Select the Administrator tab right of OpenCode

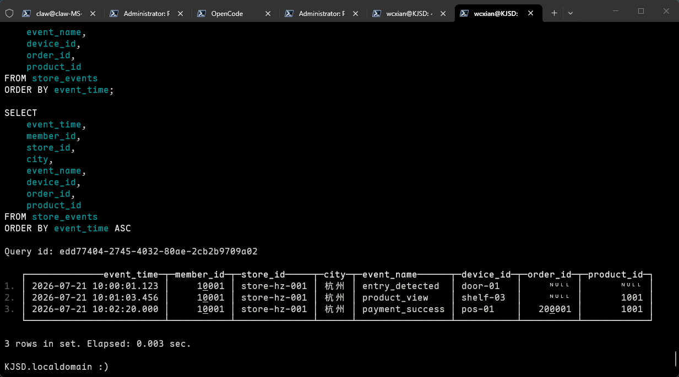(x=323, y=13)
